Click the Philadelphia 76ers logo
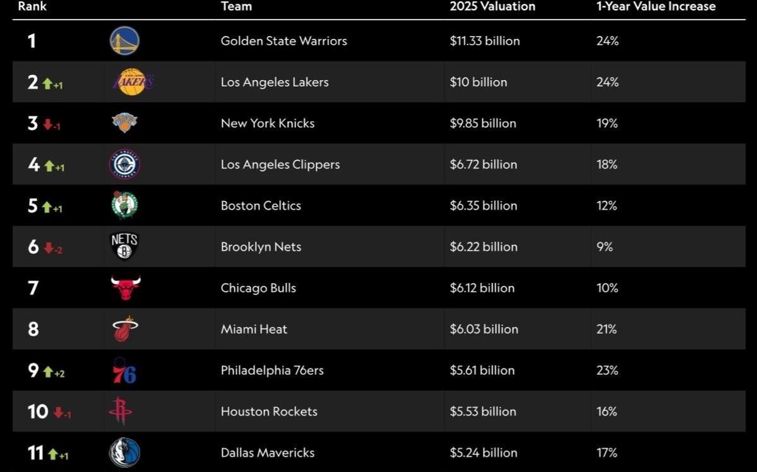757x472 pixels. [124, 371]
